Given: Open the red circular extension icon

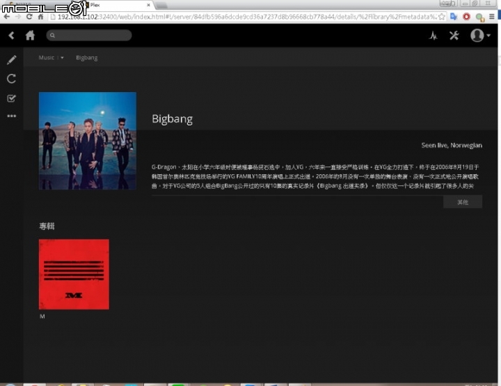Looking at the screenshot, I should click(x=466, y=17).
